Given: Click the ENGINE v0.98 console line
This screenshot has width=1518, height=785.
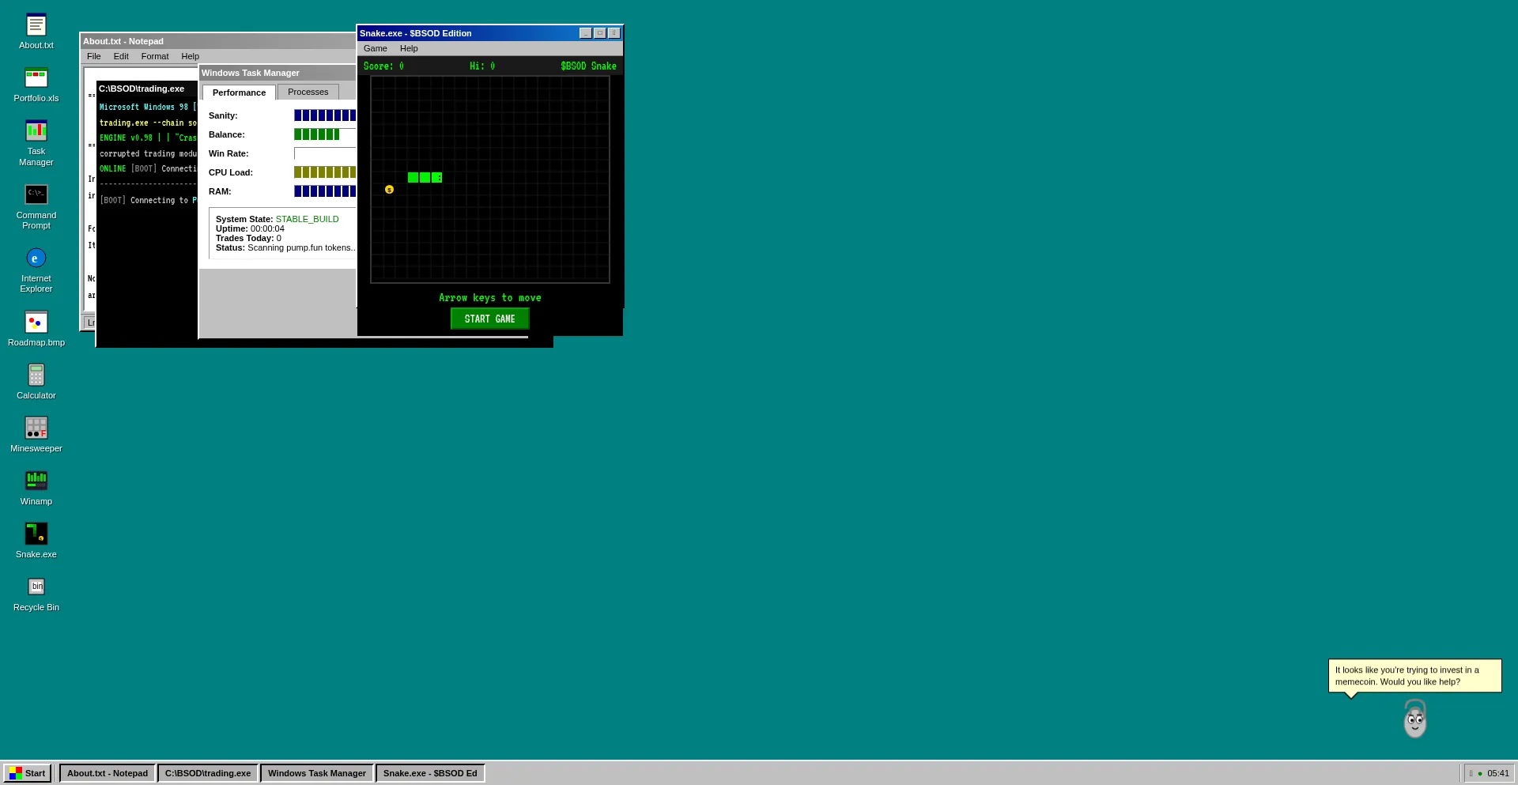Looking at the screenshot, I should (148, 138).
